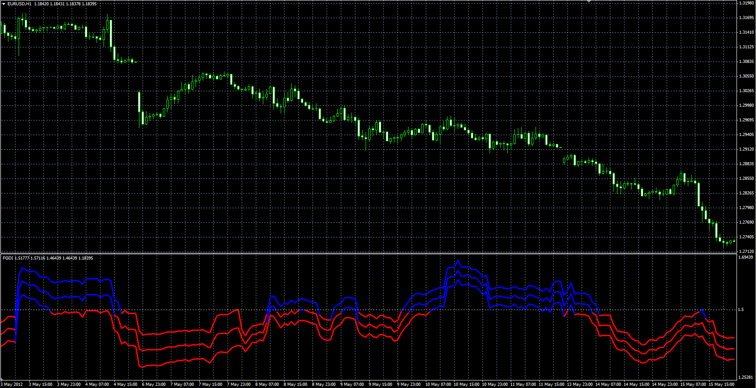Screen dimensions: 756x388
Task: Click price label 1.28265 on price scale
Action: [x=746, y=193]
